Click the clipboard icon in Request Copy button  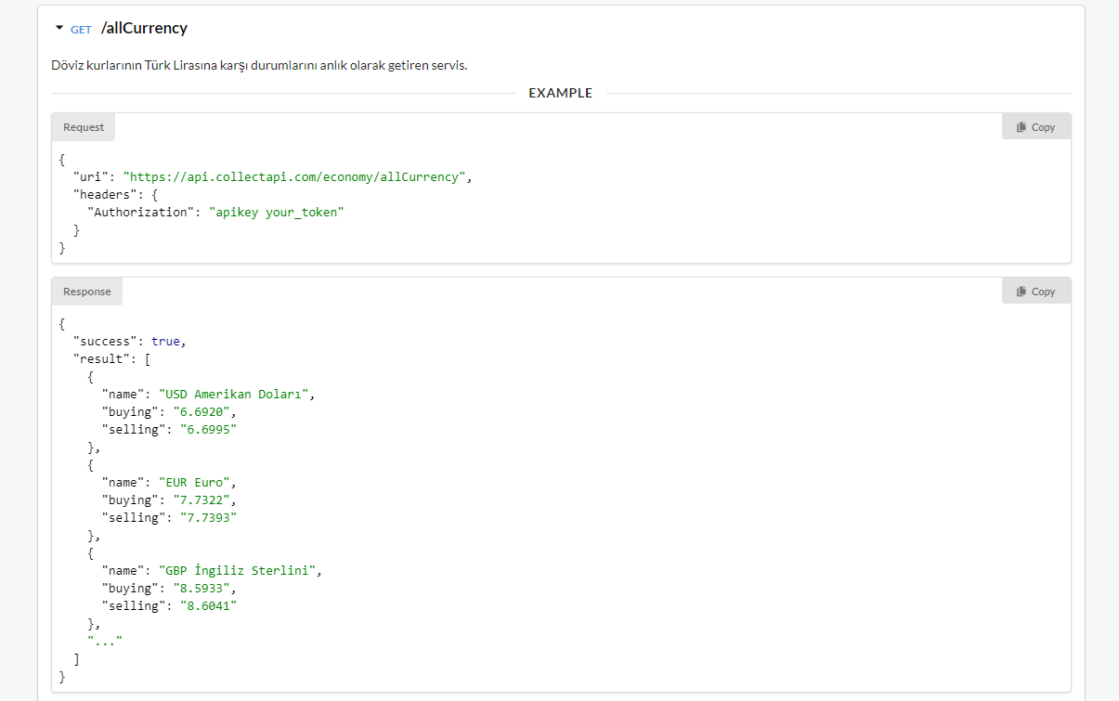click(1021, 127)
